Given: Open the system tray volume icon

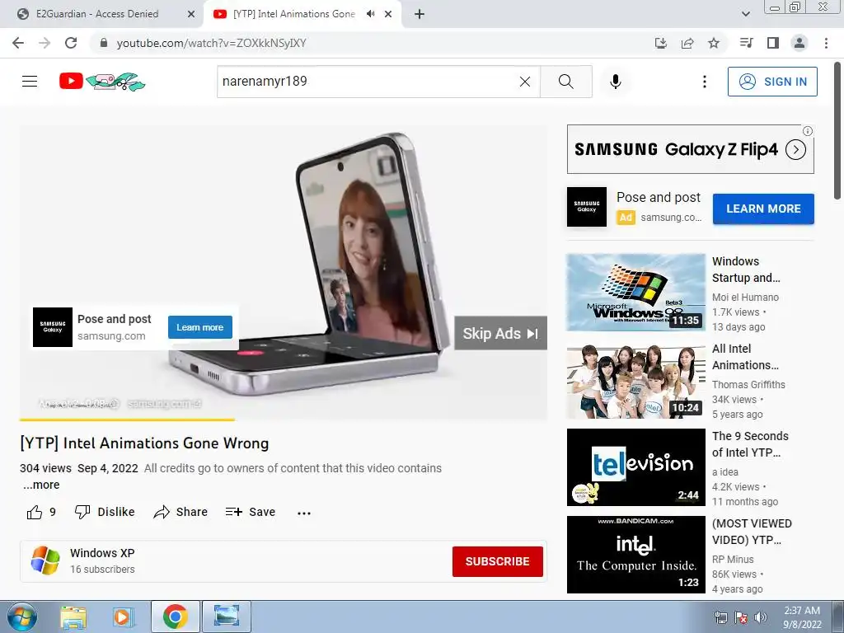Looking at the screenshot, I should (761, 617).
